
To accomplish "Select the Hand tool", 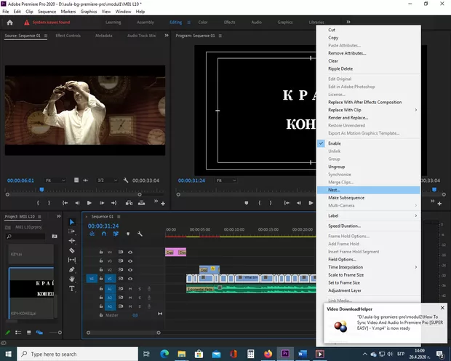I will coord(72,279).
